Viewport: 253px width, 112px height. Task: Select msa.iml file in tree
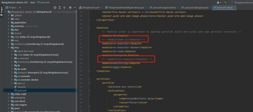pyautogui.click(x=21, y=87)
